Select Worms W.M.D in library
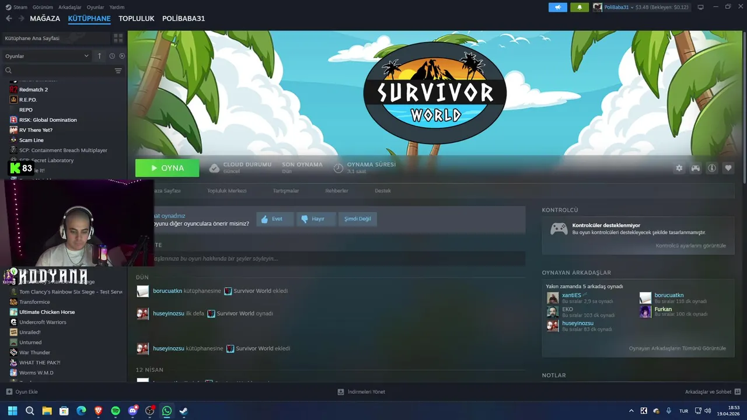The width and height of the screenshot is (747, 420). [36, 373]
